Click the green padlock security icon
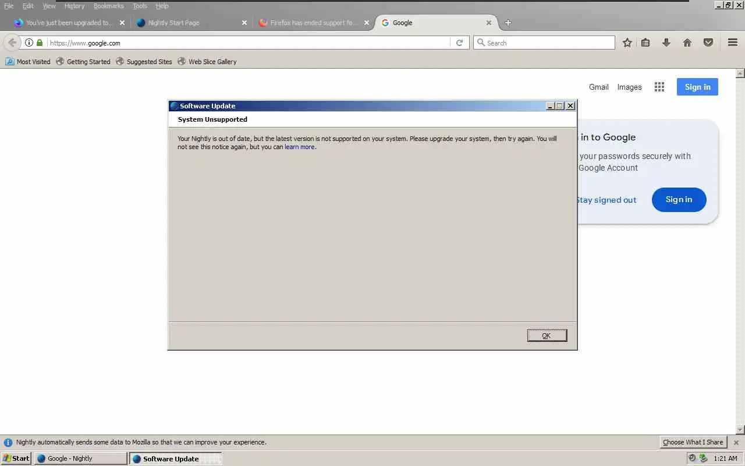Viewport: 745px width, 466px height. coord(40,43)
